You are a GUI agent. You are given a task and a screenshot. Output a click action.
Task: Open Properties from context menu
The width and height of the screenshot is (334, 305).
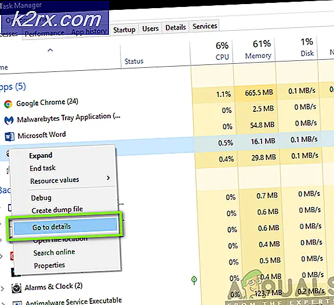tap(49, 266)
